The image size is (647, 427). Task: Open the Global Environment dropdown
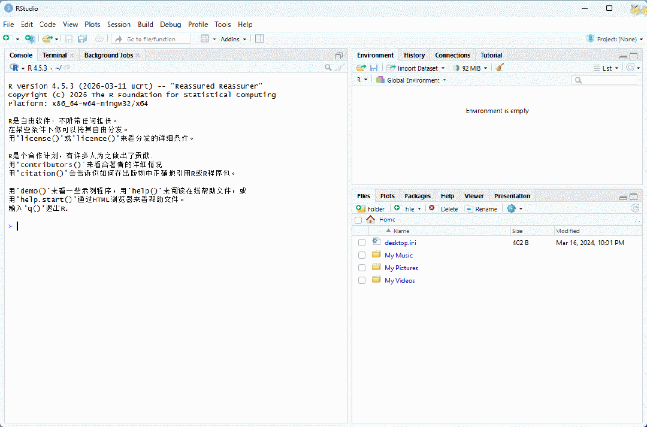pyautogui.click(x=411, y=80)
